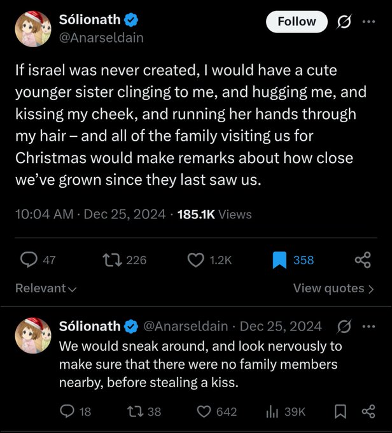392x433 pixels.
Task: Click the main post profile avatar
Action: [x=33, y=29]
